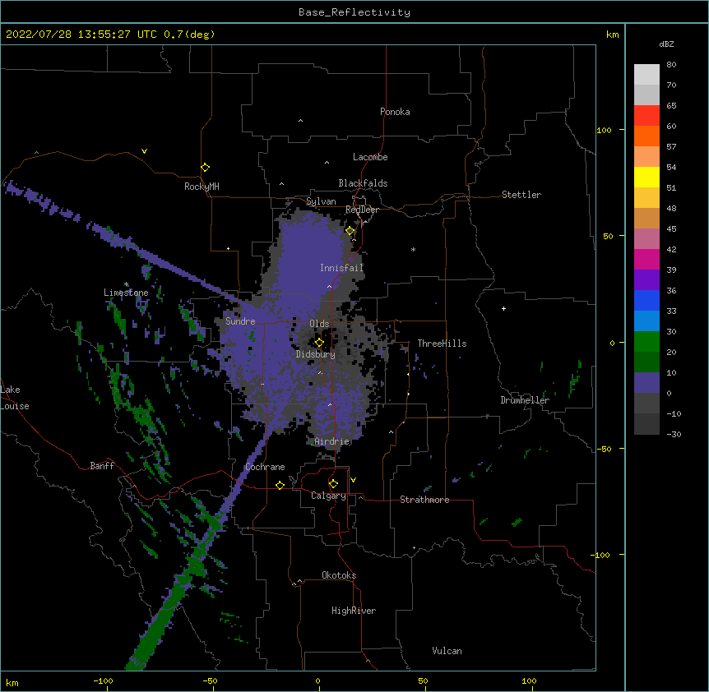This screenshot has height=692, width=709.
Task: Click the Blackfalds city label
Action: pos(363,183)
